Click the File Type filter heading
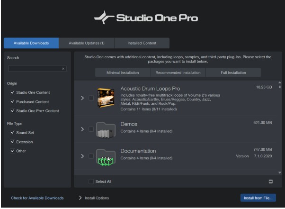The height and width of the screenshot is (209, 285). tap(15, 124)
